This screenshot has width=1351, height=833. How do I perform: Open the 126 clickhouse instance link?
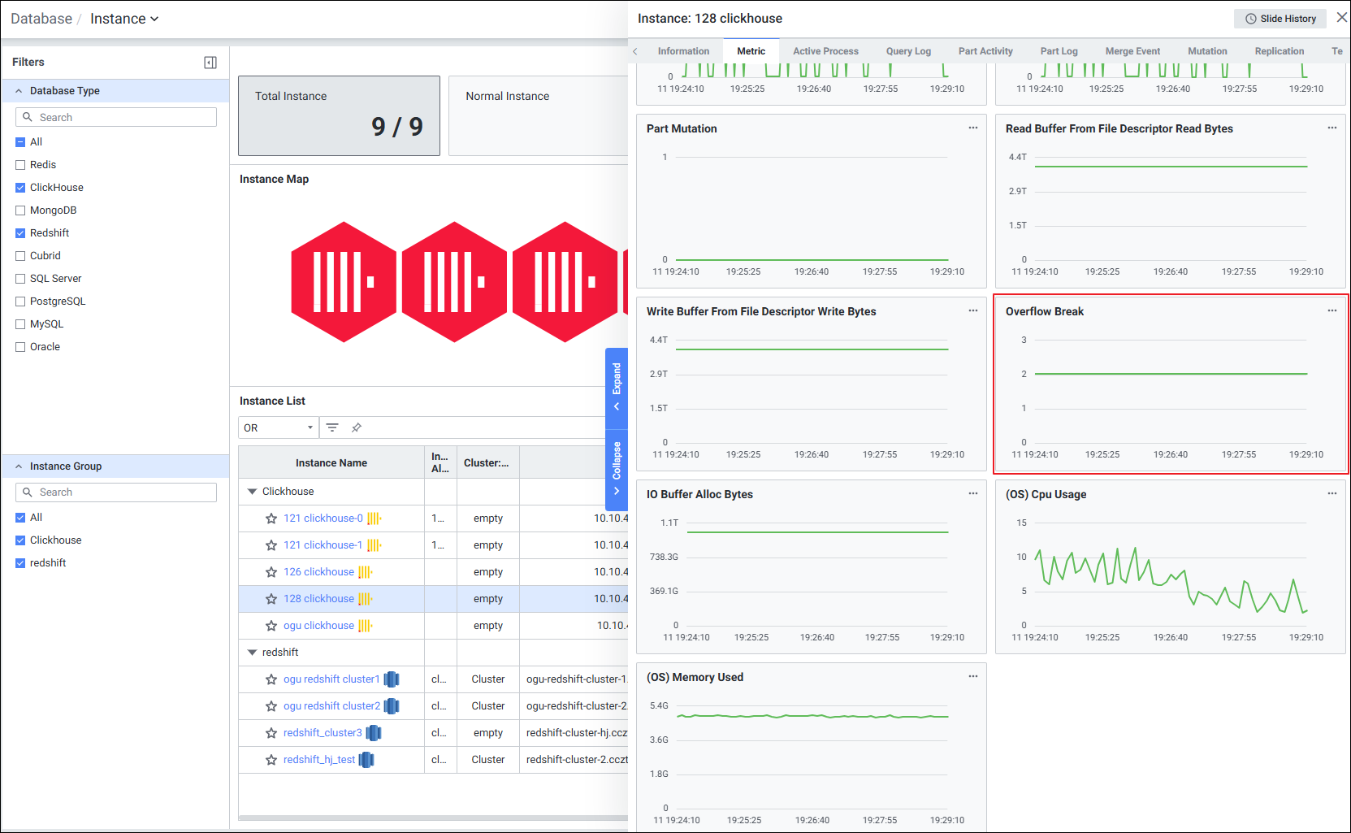(x=318, y=572)
